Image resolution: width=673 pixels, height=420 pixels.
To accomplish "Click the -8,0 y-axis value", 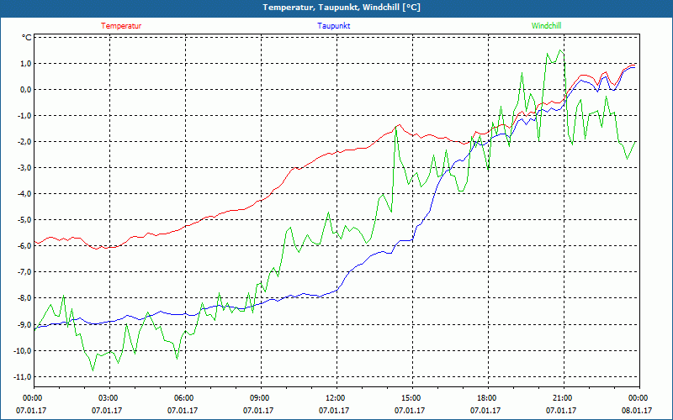I will pyautogui.click(x=24, y=298).
